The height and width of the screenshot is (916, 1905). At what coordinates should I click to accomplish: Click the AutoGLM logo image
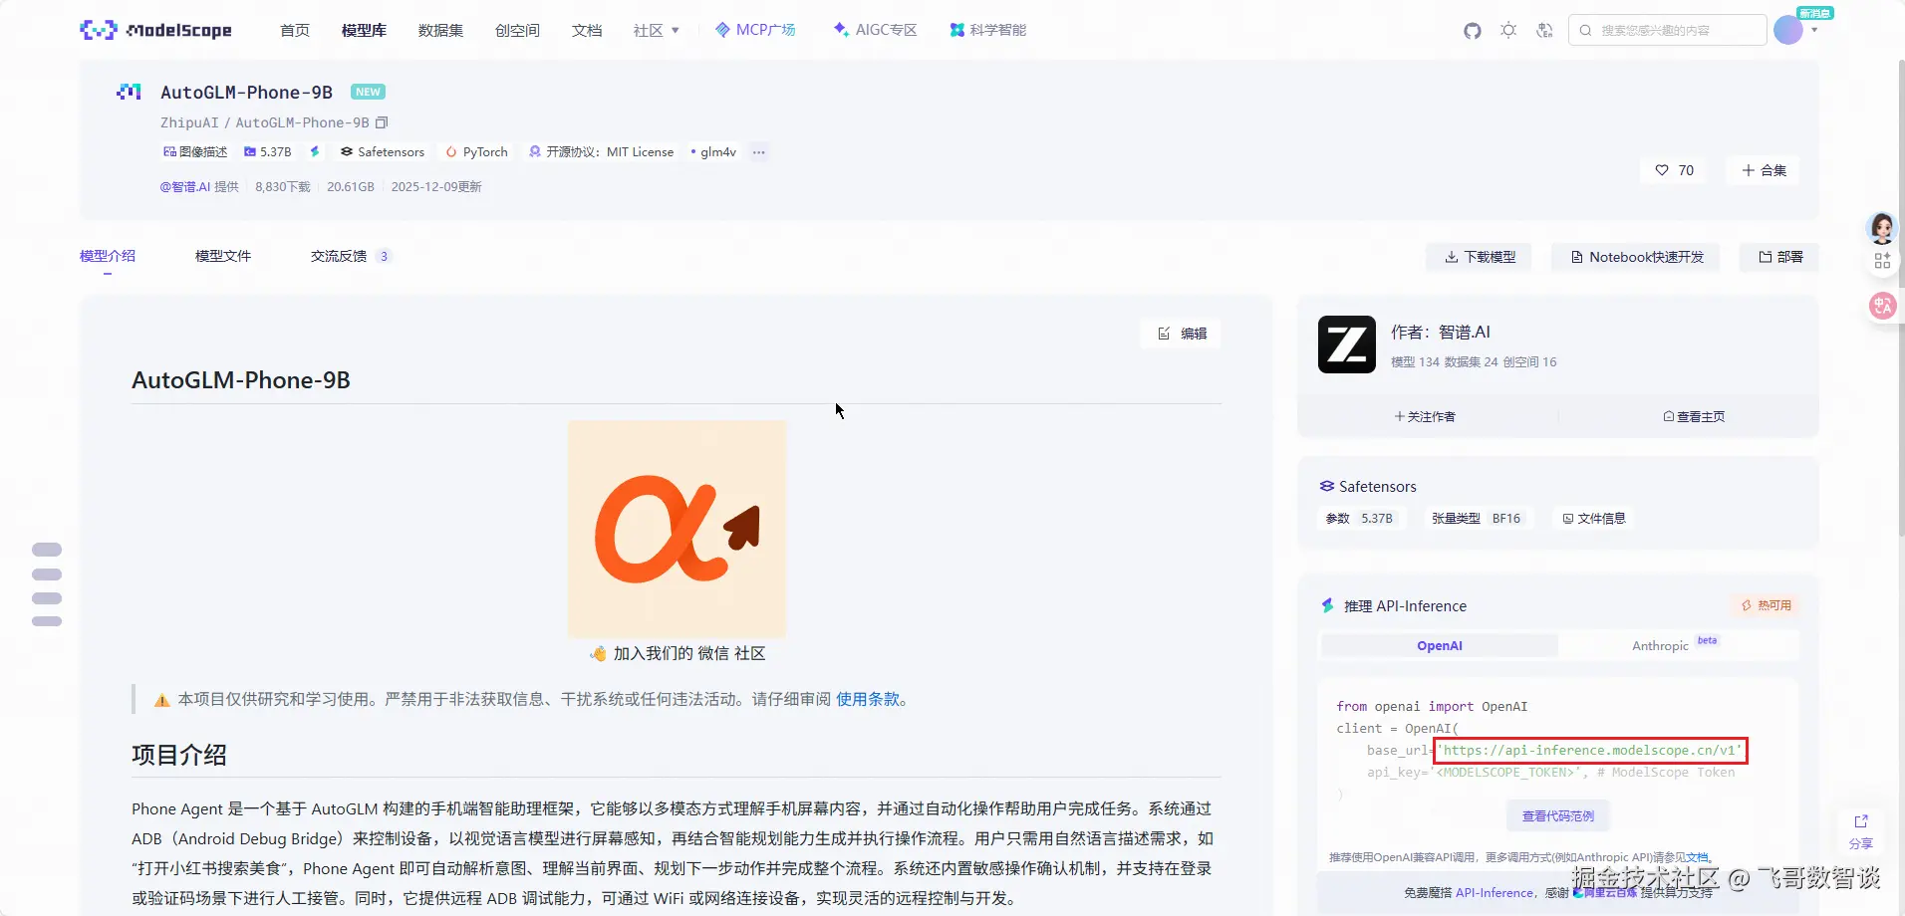[x=677, y=529]
